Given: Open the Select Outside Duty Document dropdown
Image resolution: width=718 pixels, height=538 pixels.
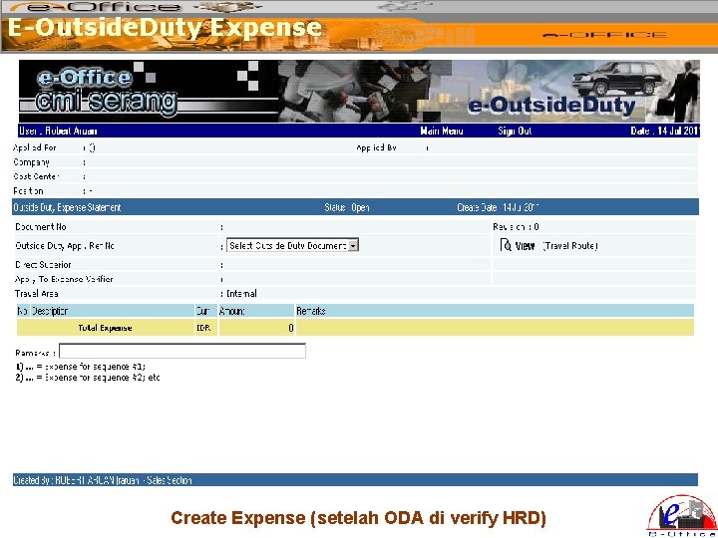Looking at the screenshot, I should coord(292,246).
